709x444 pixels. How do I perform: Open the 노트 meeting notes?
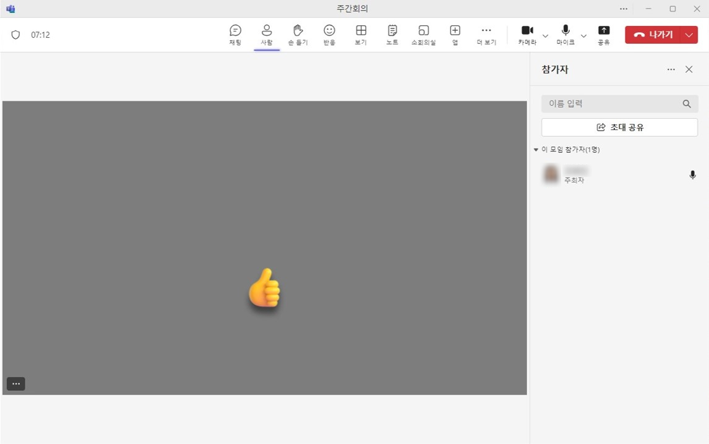point(392,34)
